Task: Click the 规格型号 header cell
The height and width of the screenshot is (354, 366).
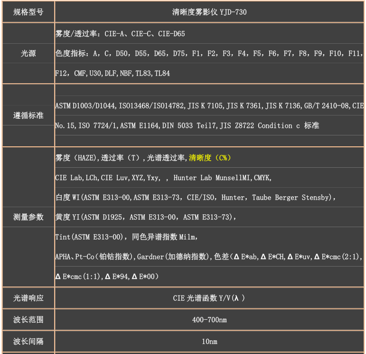Action: pyautogui.click(x=28, y=12)
